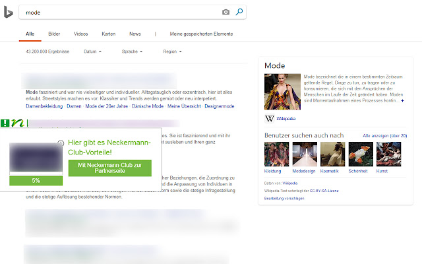
Task: Open the Damen sublink
Action: point(74,106)
